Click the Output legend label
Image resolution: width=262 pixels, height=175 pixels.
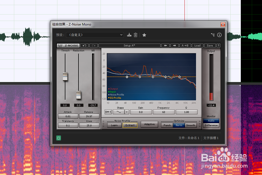point(114,89)
